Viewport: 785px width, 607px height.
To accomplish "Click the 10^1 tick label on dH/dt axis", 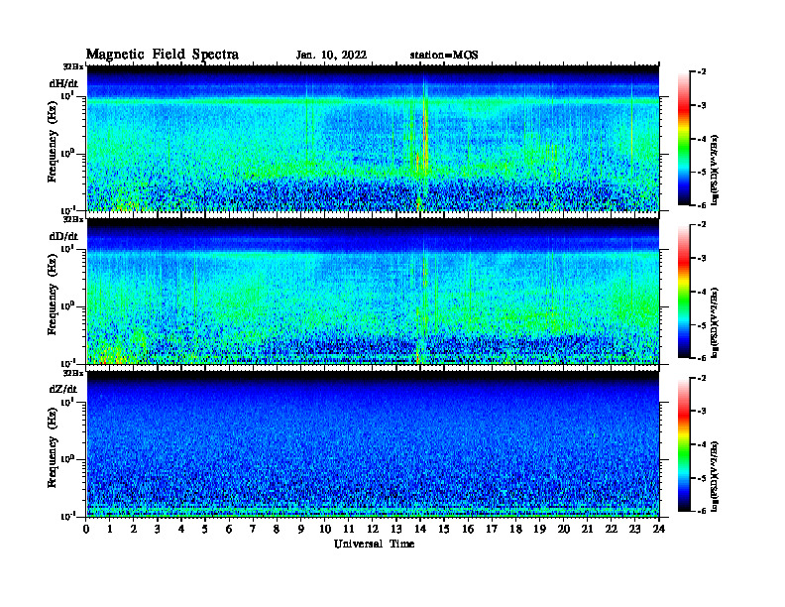I will pyautogui.click(x=67, y=95).
